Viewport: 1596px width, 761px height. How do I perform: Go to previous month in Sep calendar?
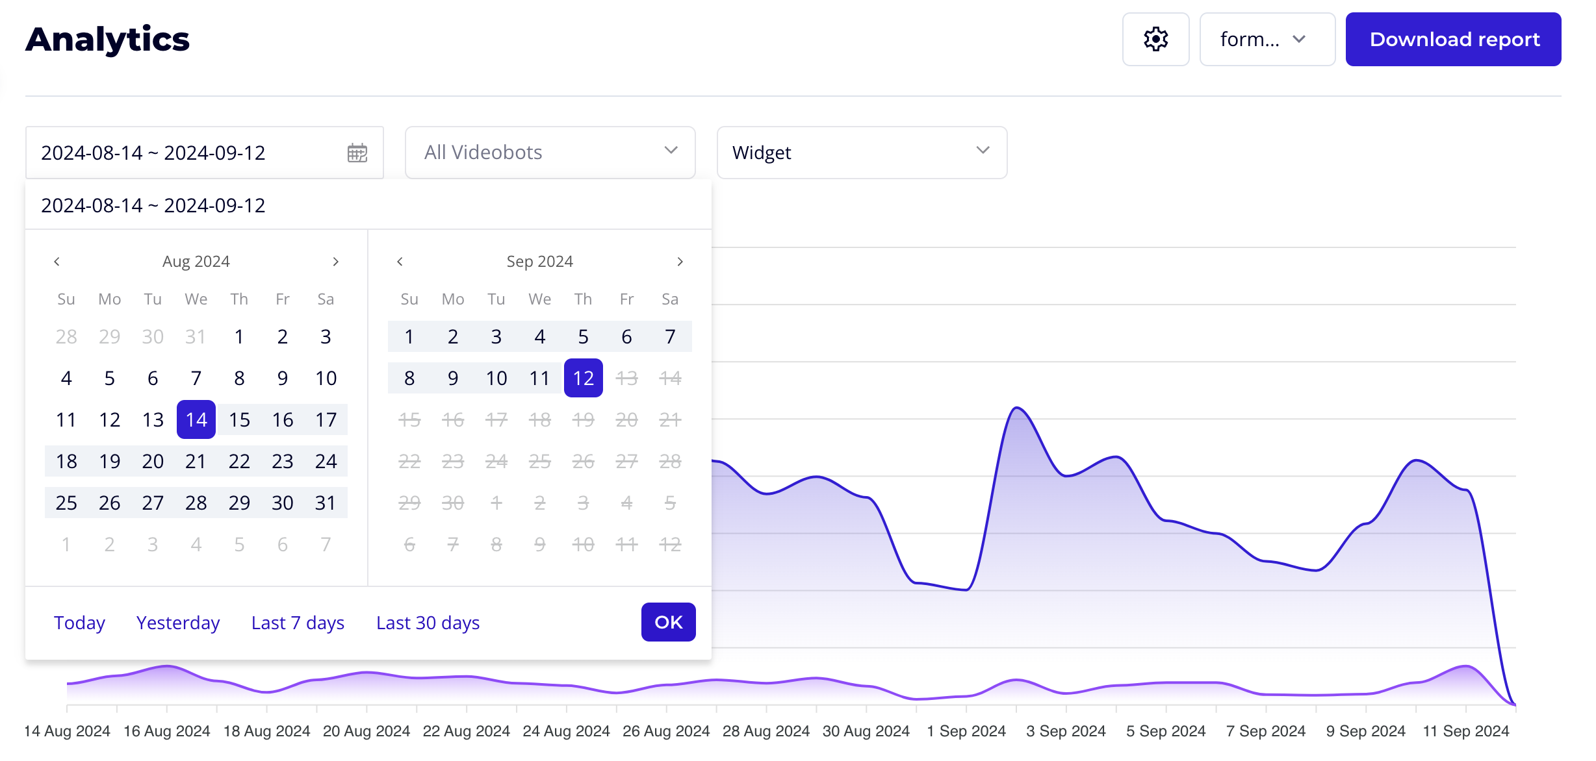point(400,262)
